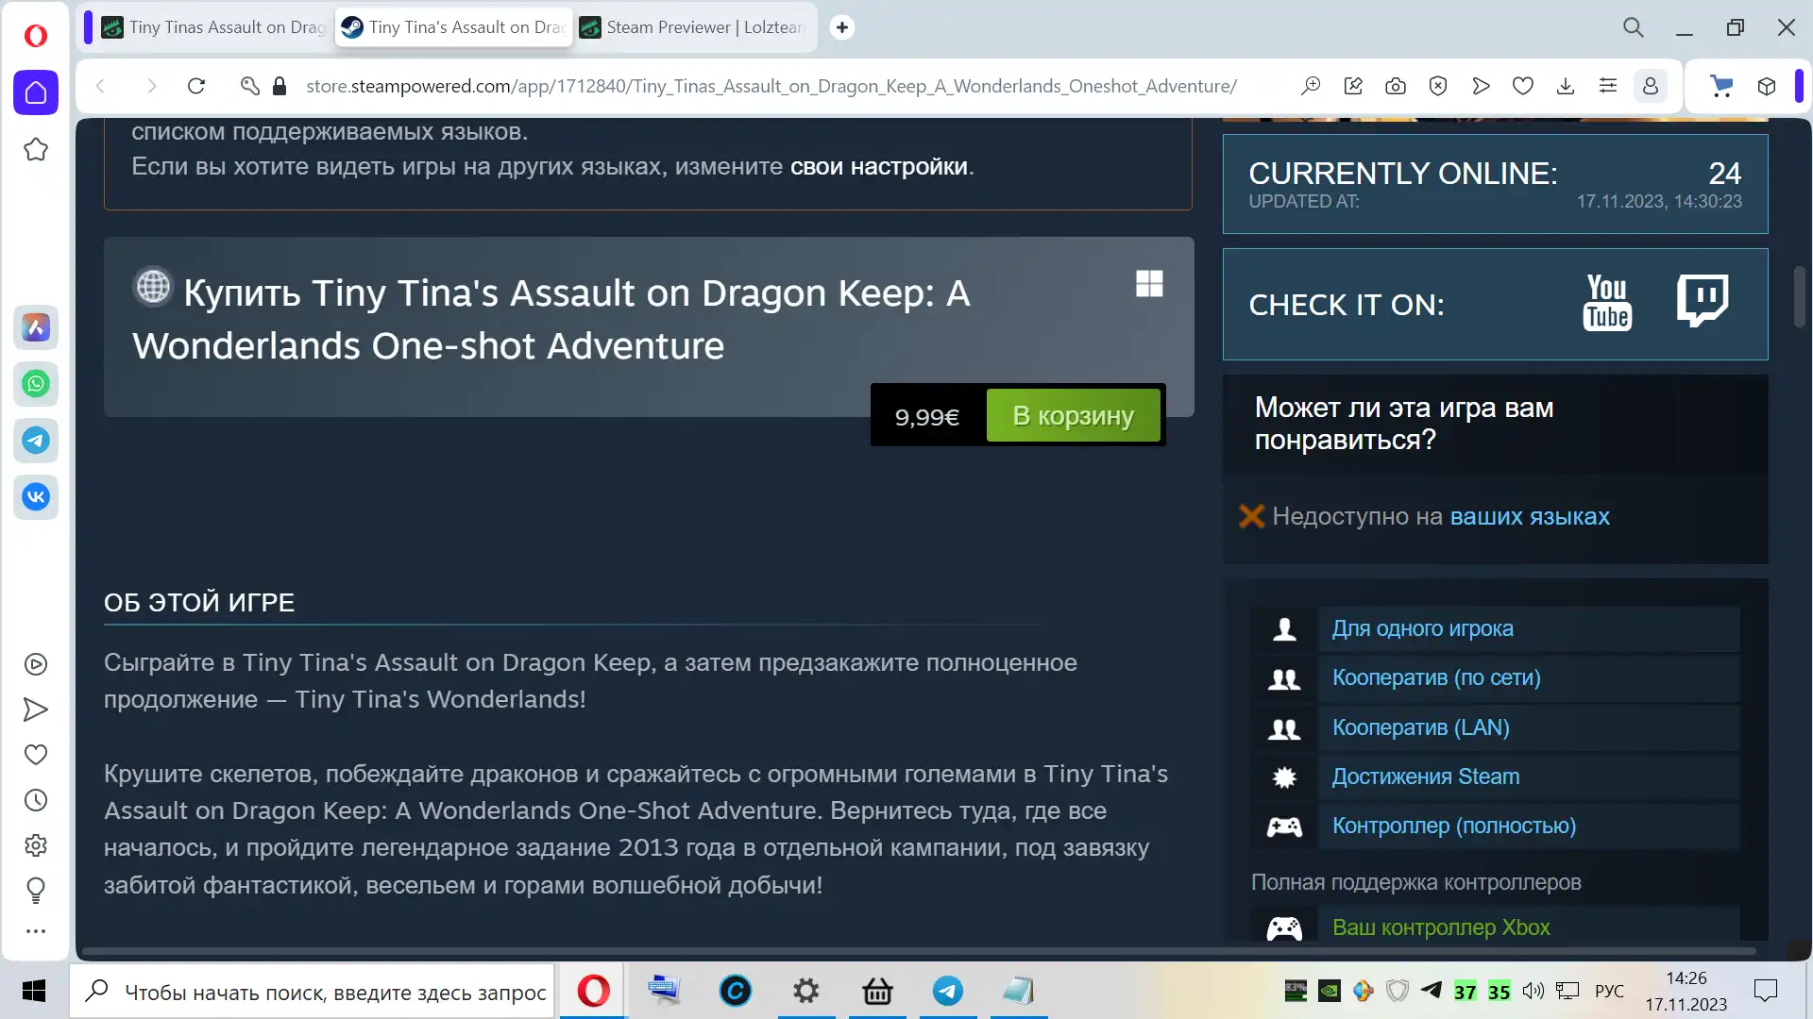Go to Opera start page home icon
The image size is (1813, 1019).
[36, 92]
